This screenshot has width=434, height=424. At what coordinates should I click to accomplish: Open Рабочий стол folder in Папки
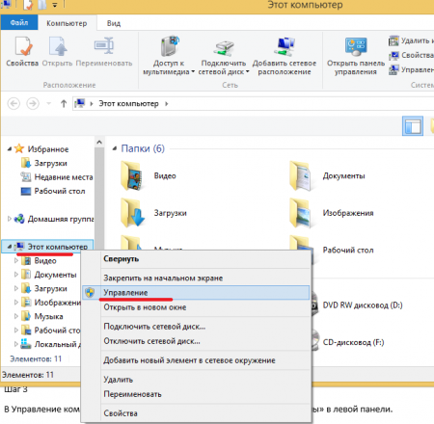pos(348,251)
